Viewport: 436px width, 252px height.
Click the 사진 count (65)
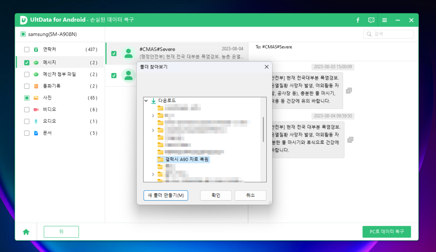pos(93,98)
